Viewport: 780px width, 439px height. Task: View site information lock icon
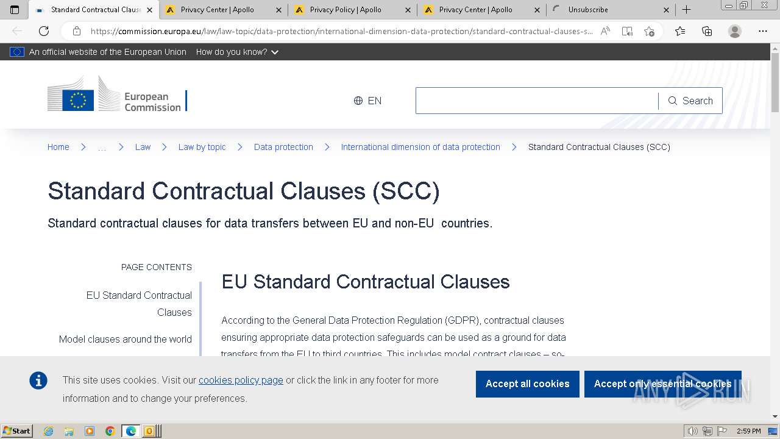77,31
